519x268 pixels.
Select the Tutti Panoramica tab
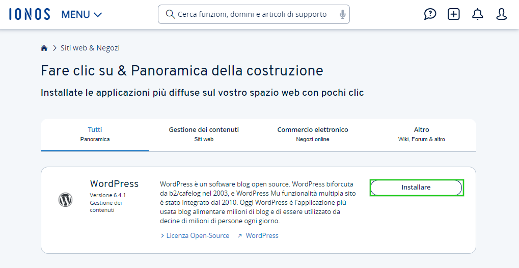click(95, 134)
